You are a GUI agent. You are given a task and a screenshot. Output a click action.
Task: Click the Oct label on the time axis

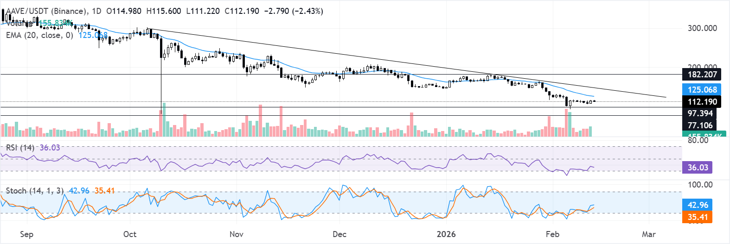[x=130, y=234]
